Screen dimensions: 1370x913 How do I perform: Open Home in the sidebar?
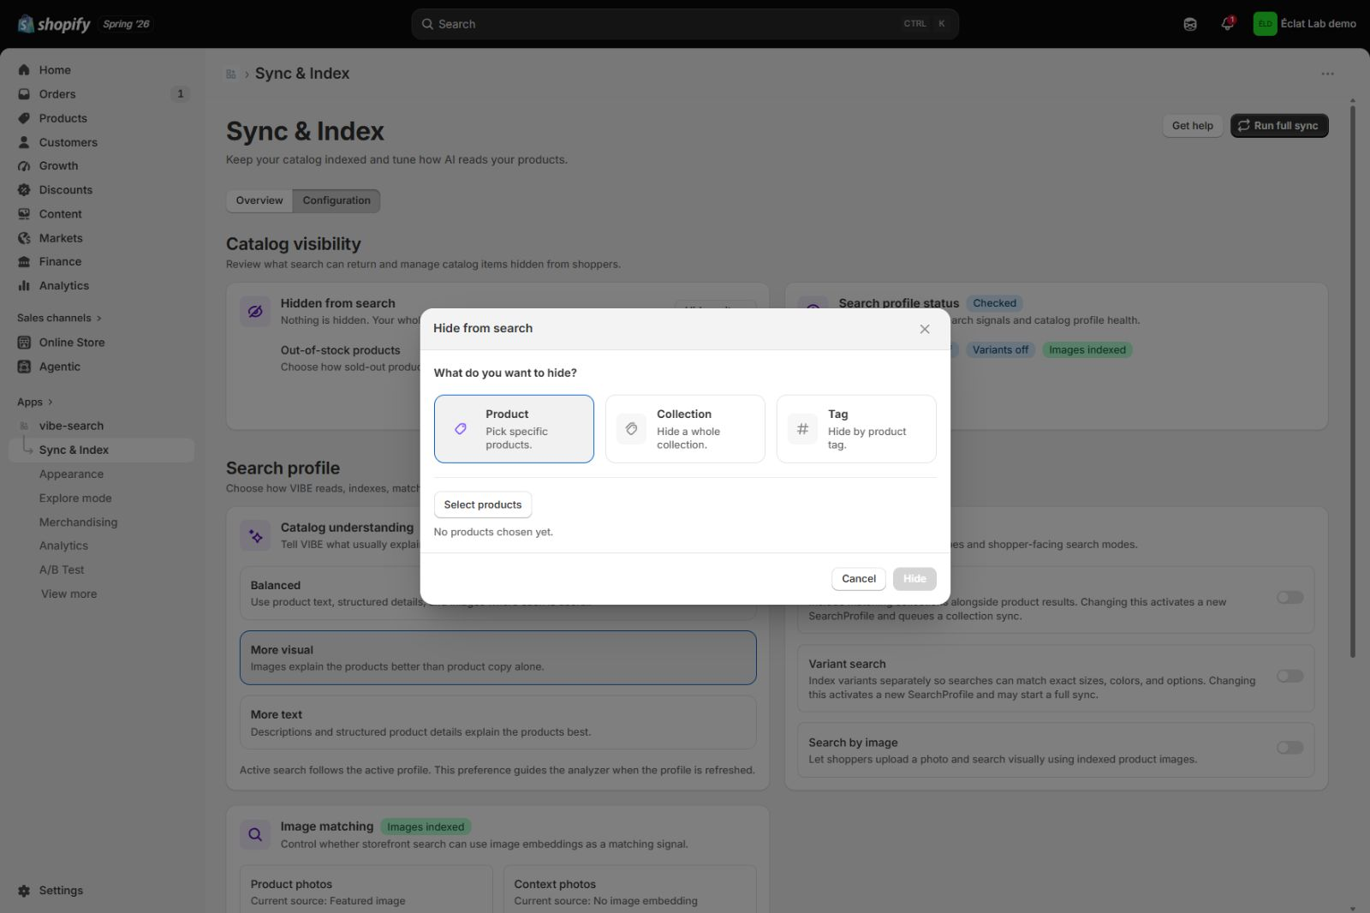(55, 70)
